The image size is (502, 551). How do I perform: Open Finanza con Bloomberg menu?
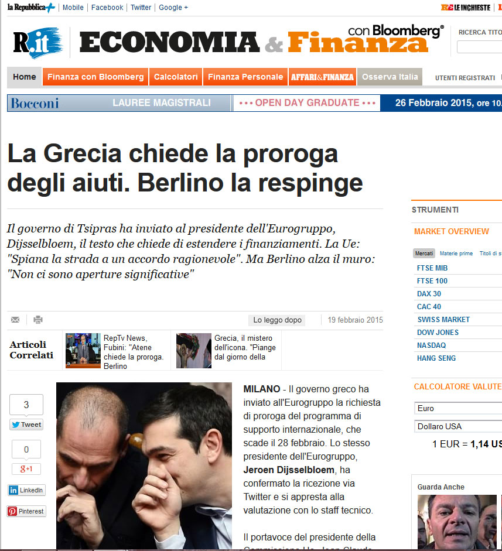coord(95,77)
